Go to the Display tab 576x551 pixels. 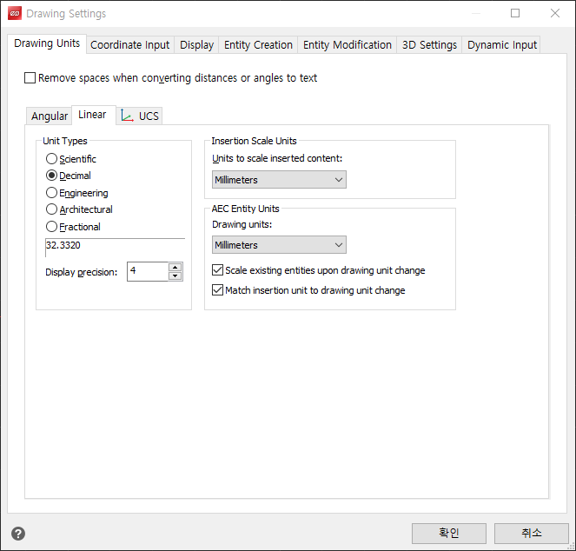[x=196, y=45]
